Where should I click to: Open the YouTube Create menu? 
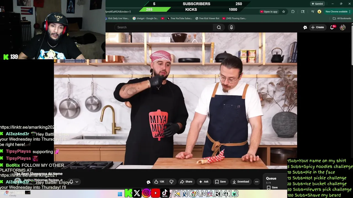(317, 27)
